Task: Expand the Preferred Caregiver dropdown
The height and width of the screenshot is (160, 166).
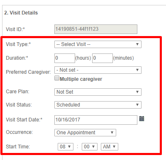Action: pyautogui.click(x=98, y=70)
